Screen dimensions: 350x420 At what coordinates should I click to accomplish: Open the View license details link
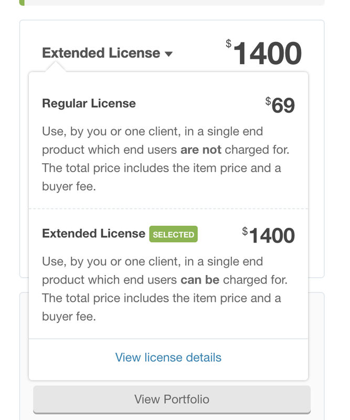point(168,358)
